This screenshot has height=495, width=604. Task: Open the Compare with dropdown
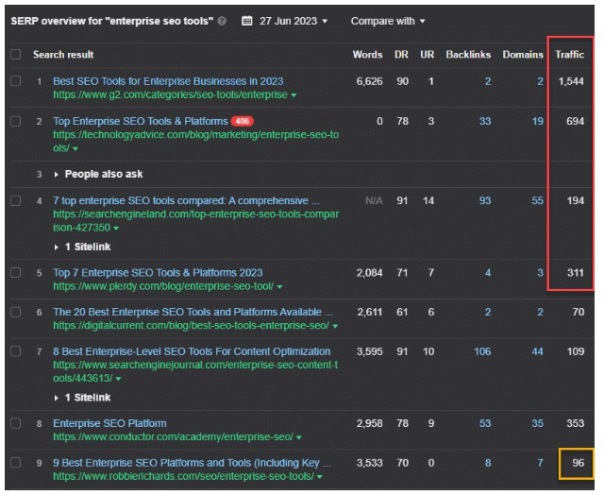(x=388, y=21)
